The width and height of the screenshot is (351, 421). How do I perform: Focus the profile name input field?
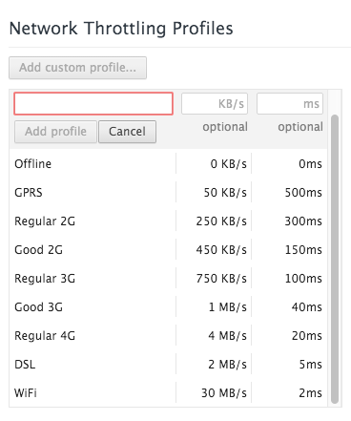(x=93, y=103)
